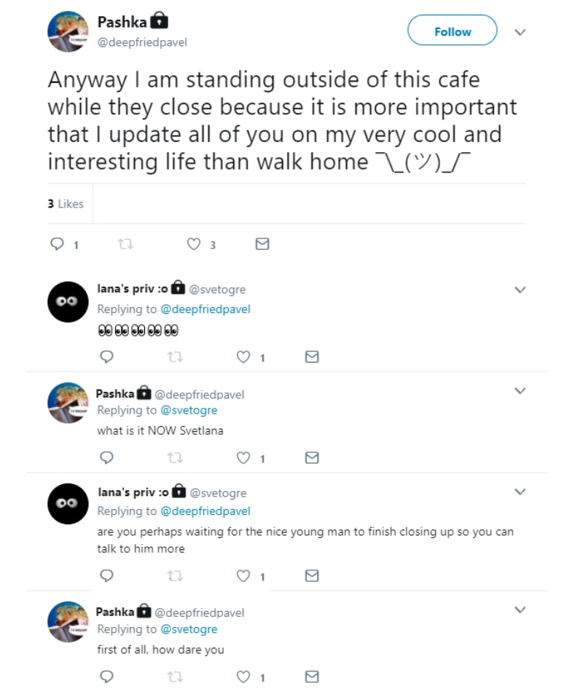Open lana's priv avatar on the eyes emoji reply
The image size is (580, 694).
coord(68,301)
